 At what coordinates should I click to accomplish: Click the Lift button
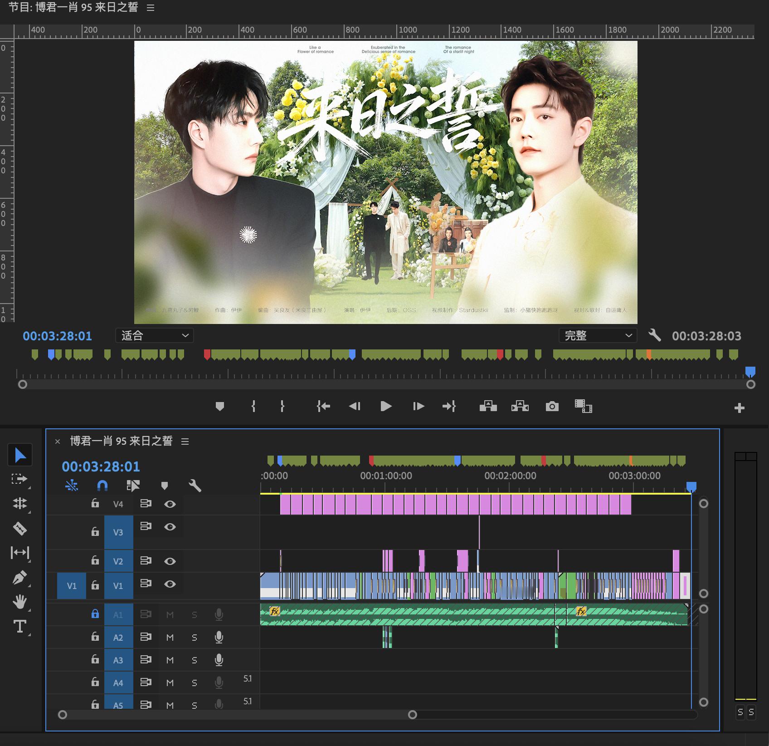click(488, 406)
